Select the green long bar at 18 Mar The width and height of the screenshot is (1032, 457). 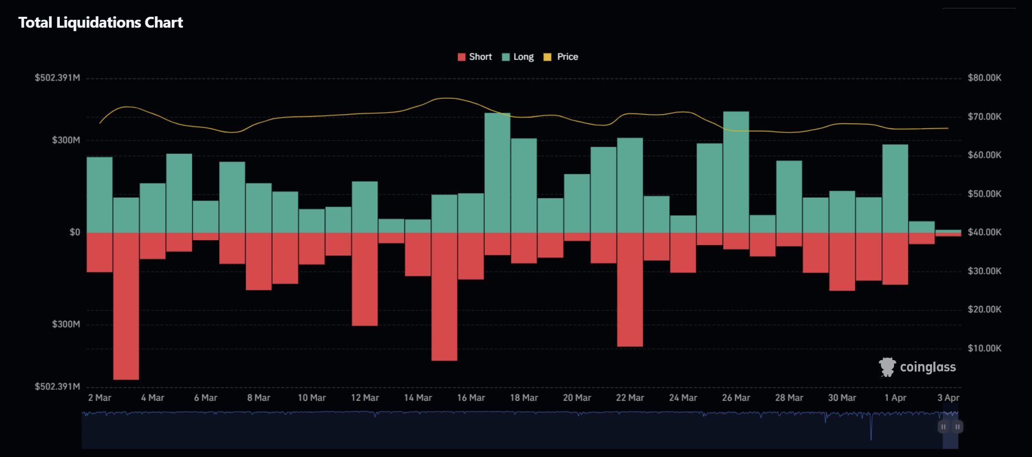coord(524,185)
